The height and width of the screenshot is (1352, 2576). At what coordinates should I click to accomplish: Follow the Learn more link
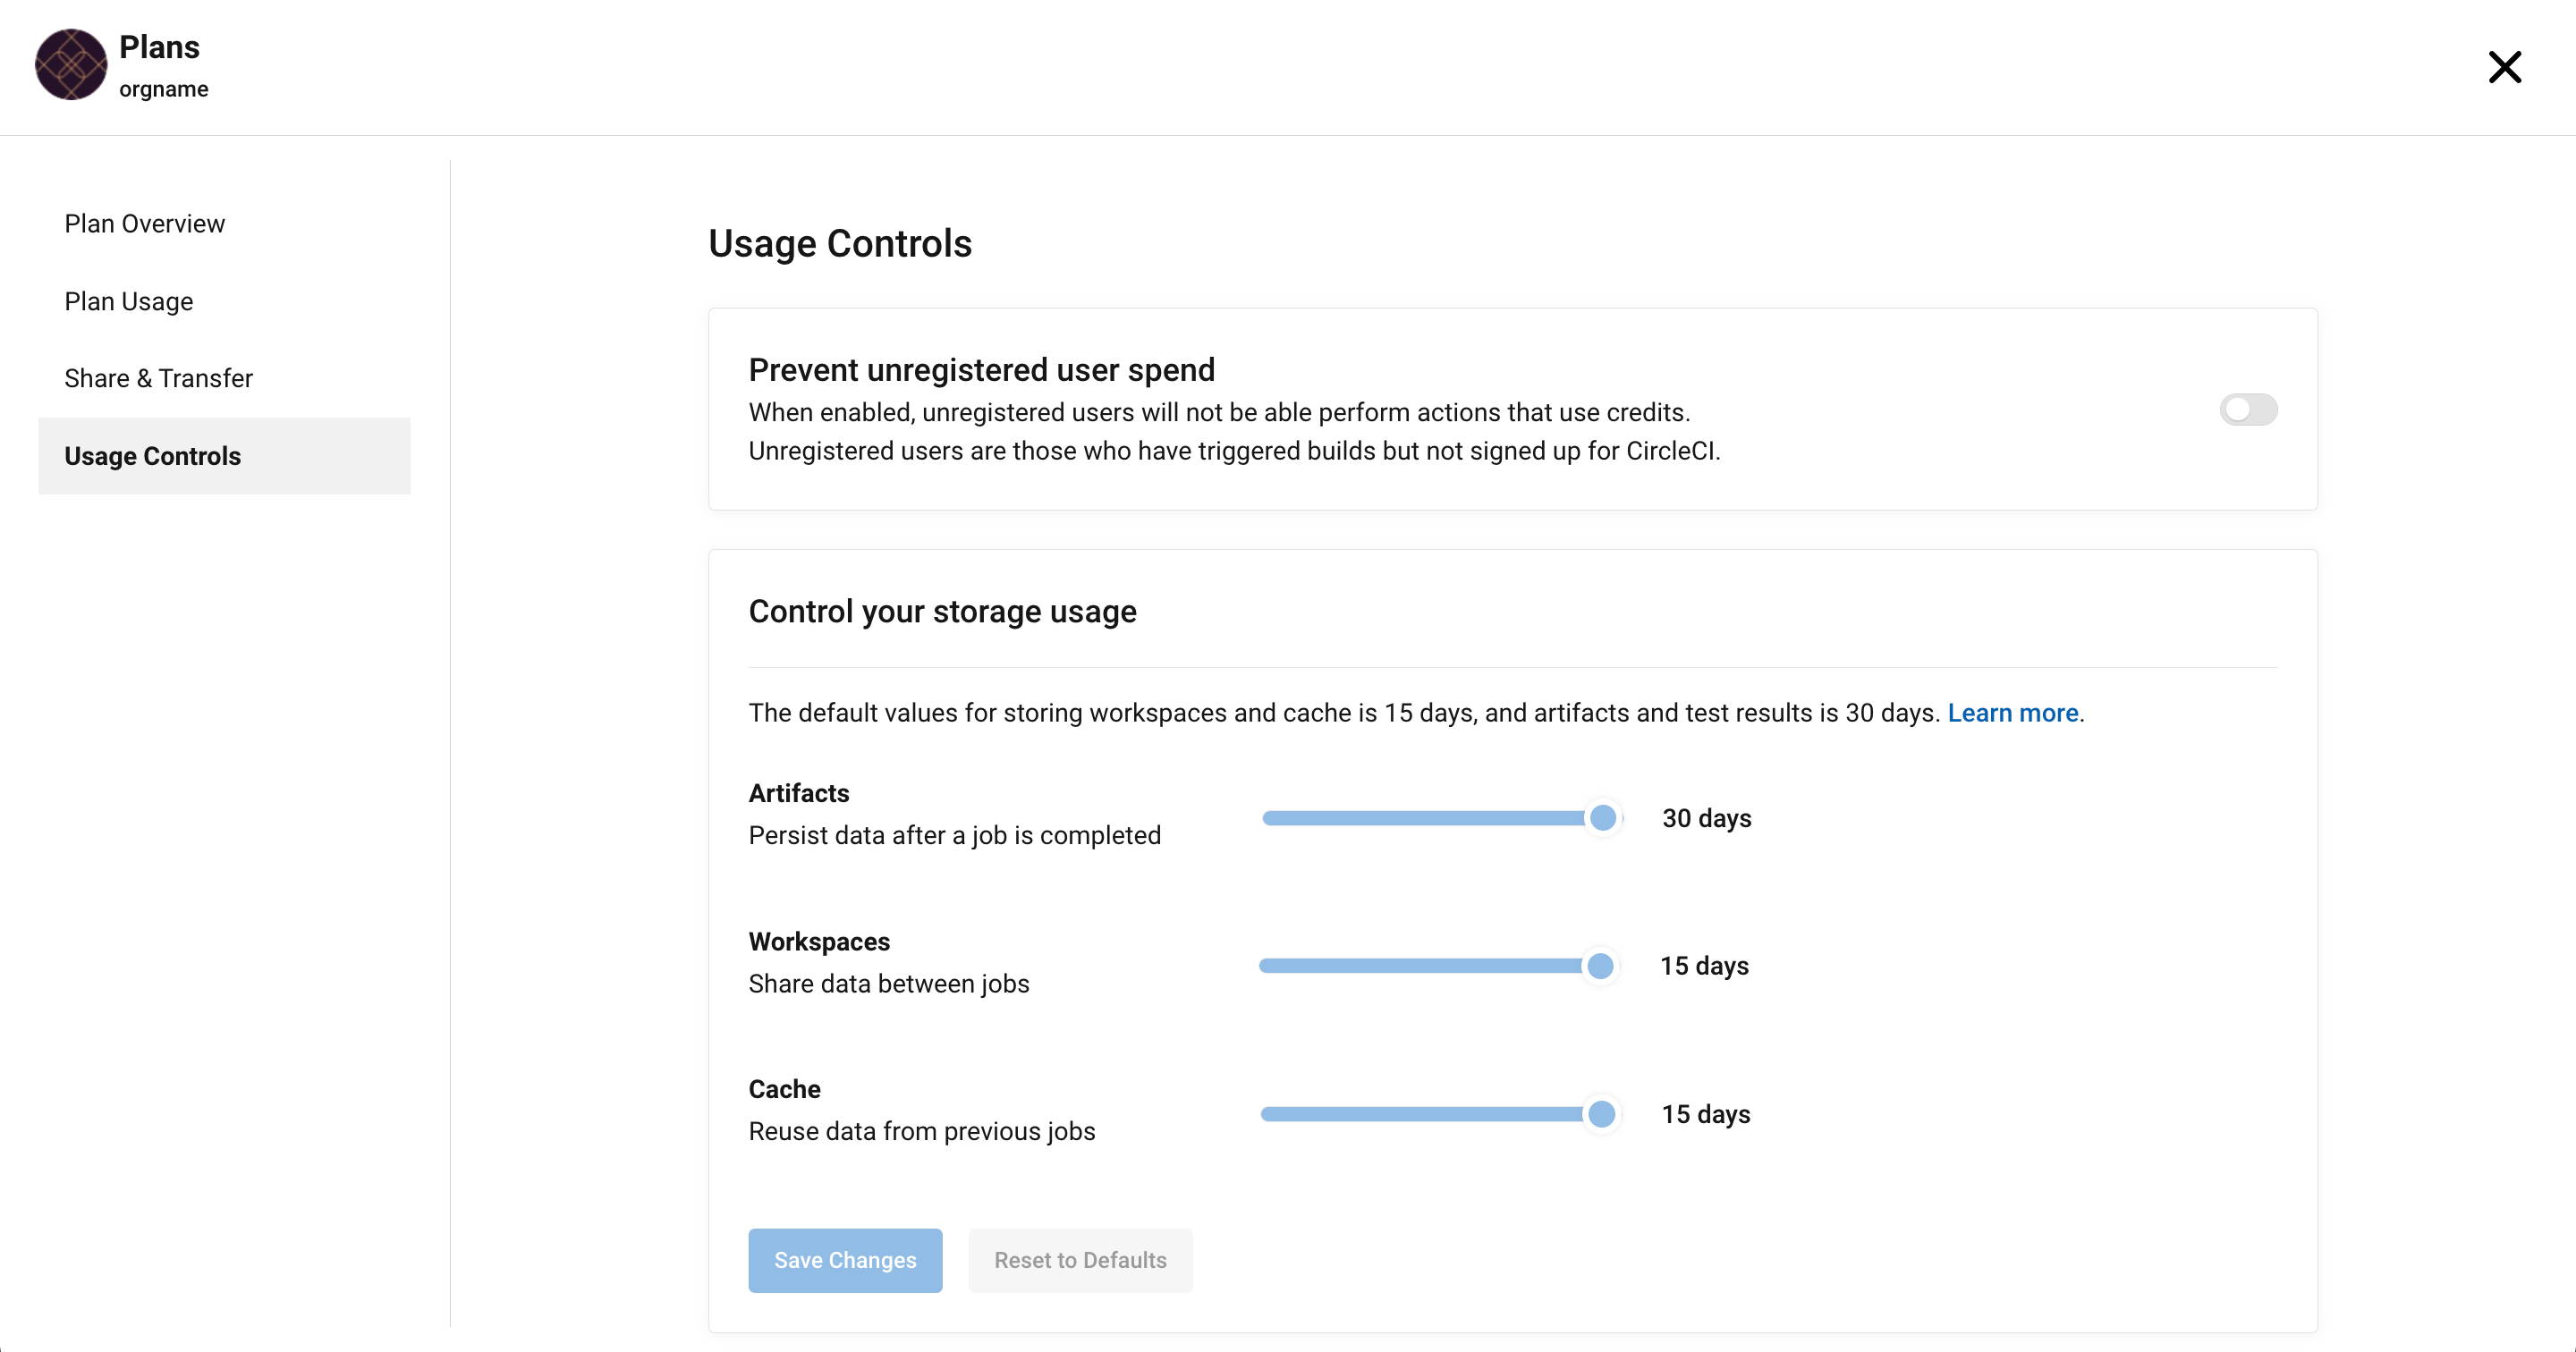(x=2012, y=713)
